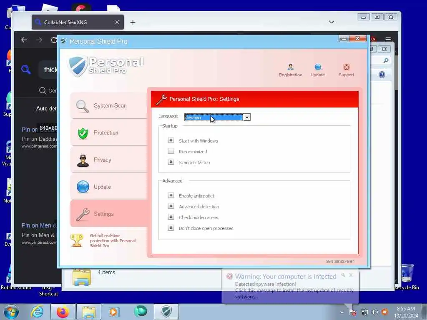The image size is (427, 320).
Task: Click the System Scan magnifier icon
Action: tap(83, 106)
